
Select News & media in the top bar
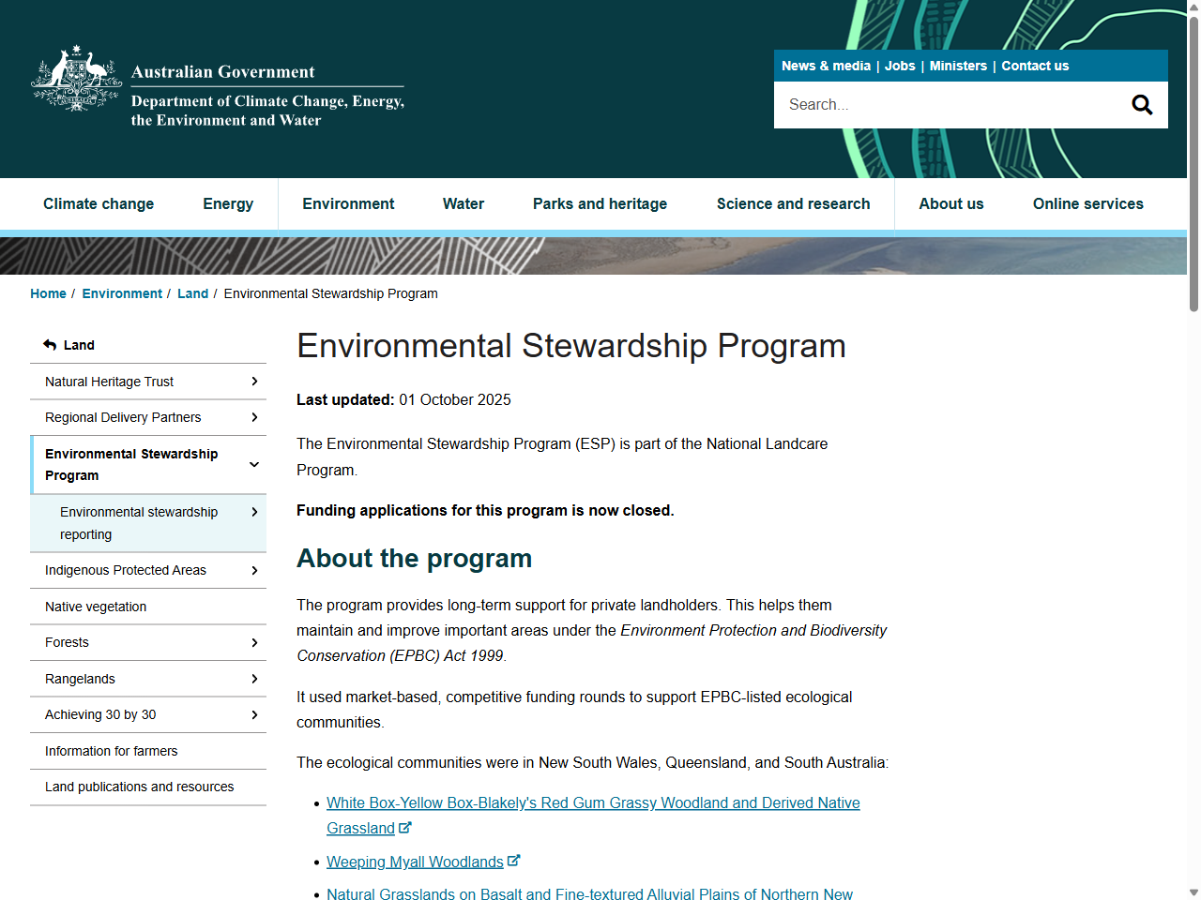[x=826, y=66]
